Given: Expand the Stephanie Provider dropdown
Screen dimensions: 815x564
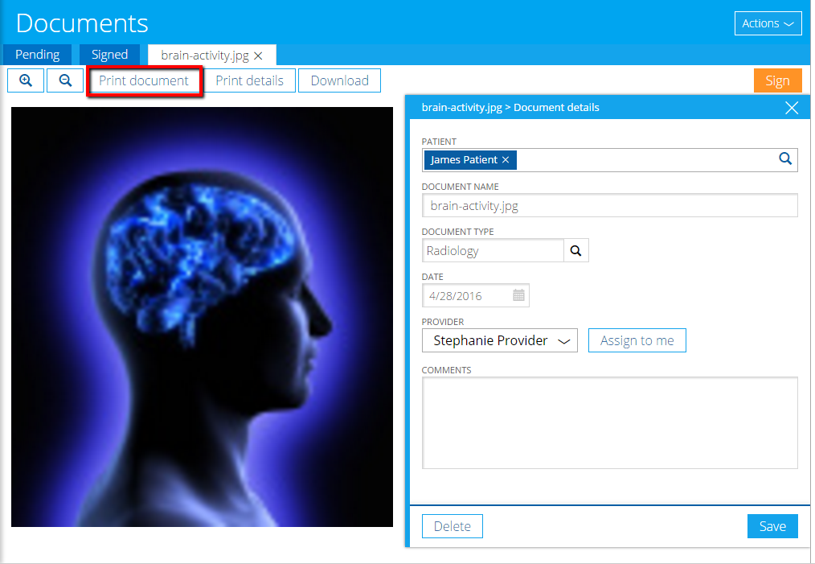Looking at the screenshot, I should pos(499,340).
